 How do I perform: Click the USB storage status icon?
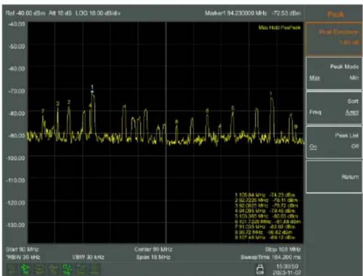(x=260, y=269)
